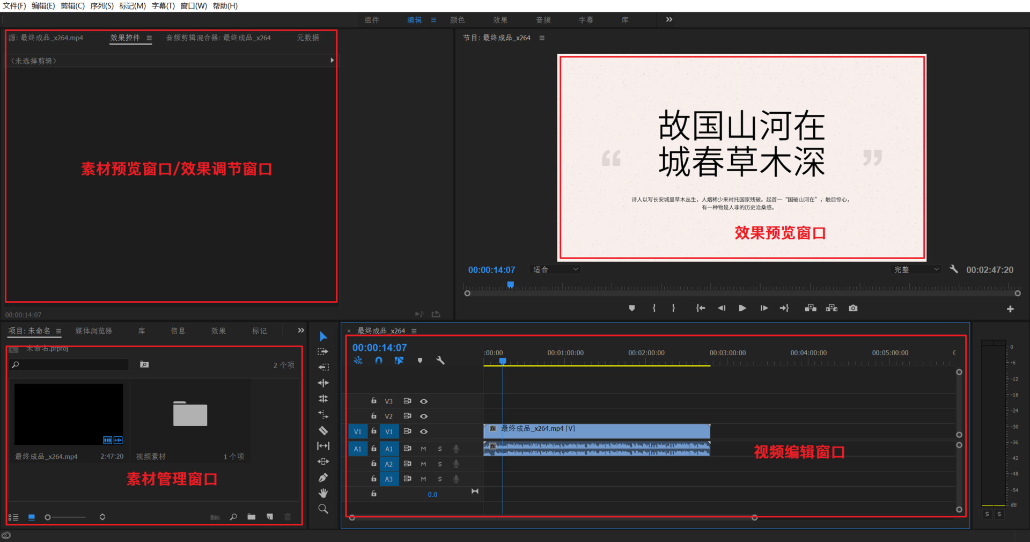Open the timeline sequence panel menu

click(414, 331)
